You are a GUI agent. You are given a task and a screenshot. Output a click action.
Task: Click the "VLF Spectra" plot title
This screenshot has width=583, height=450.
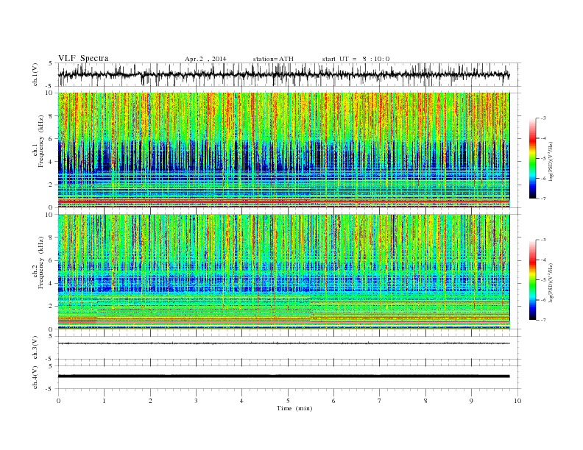tap(83, 58)
